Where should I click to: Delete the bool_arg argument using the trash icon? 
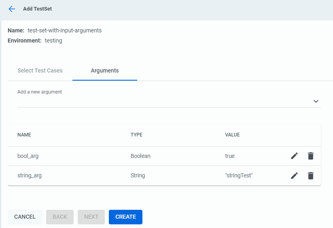310,156
